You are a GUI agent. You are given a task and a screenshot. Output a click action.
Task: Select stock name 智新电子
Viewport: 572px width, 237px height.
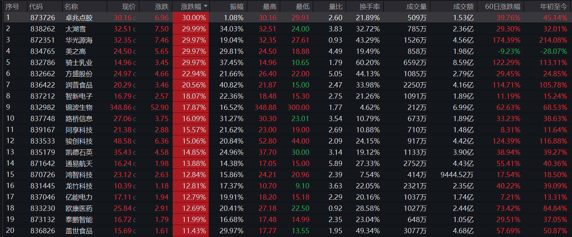click(79, 96)
